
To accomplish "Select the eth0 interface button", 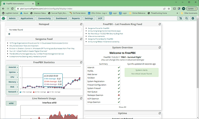I will (11, 103).
